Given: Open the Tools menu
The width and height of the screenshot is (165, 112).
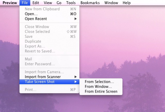Looking at the screenshot, I should [71, 3].
